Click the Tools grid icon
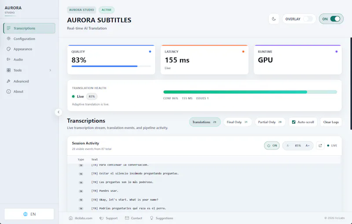 [8, 70]
